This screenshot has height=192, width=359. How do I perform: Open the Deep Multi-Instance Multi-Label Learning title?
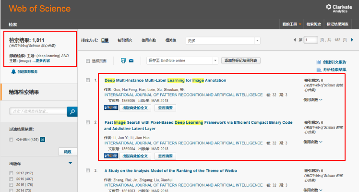[165, 80]
